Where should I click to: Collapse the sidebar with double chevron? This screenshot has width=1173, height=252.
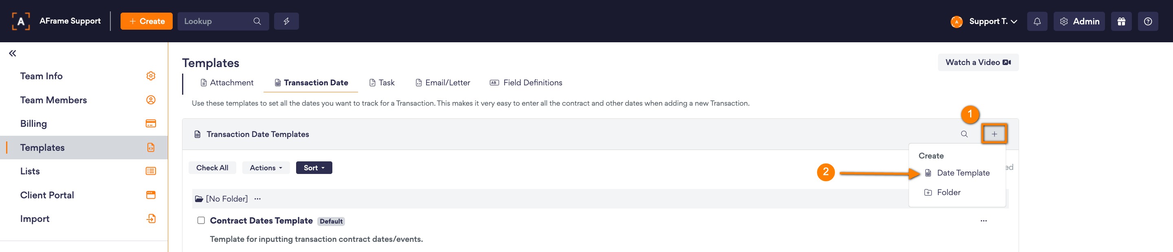click(13, 54)
